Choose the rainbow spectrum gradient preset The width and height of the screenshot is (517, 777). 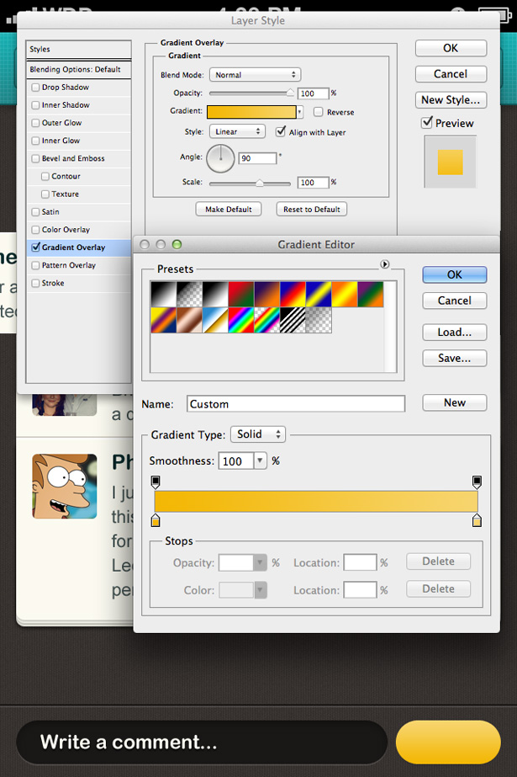tap(241, 320)
